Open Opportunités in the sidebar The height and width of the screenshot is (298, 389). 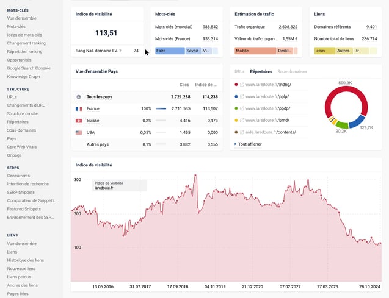(19, 60)
